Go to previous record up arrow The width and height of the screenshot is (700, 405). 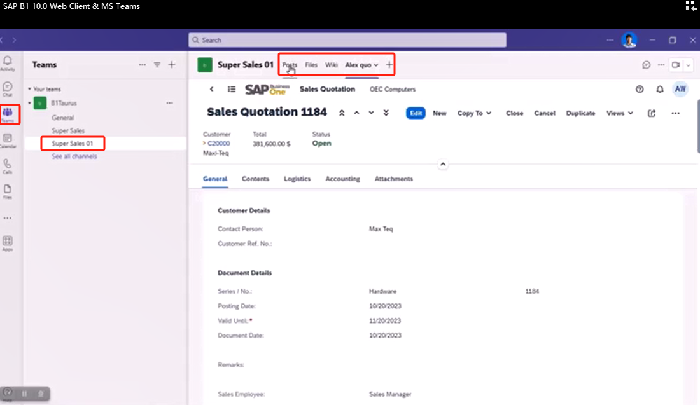click(x=357, y=113)
